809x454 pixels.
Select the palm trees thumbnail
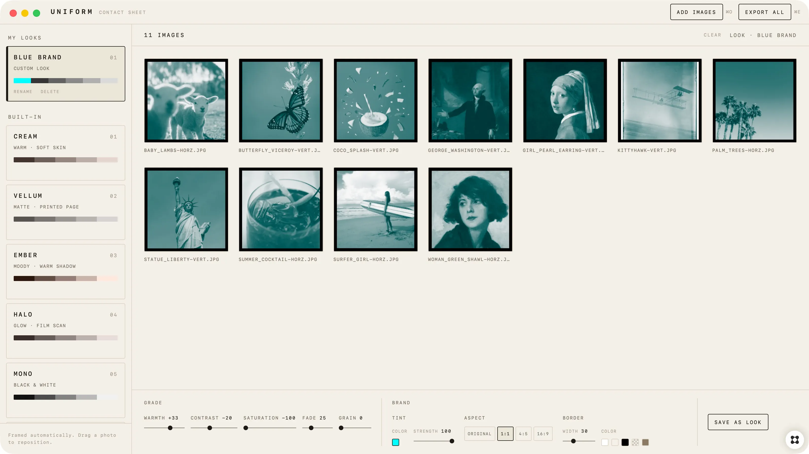pos(754,100)
